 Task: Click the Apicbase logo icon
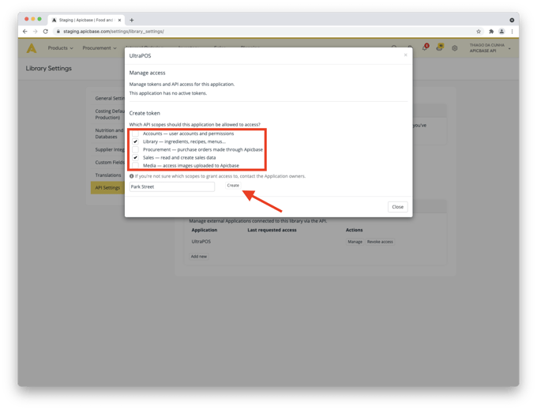[32, 48]
